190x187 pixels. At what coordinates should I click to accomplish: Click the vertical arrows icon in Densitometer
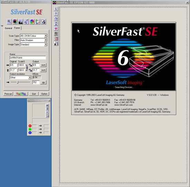coord(47,109)
